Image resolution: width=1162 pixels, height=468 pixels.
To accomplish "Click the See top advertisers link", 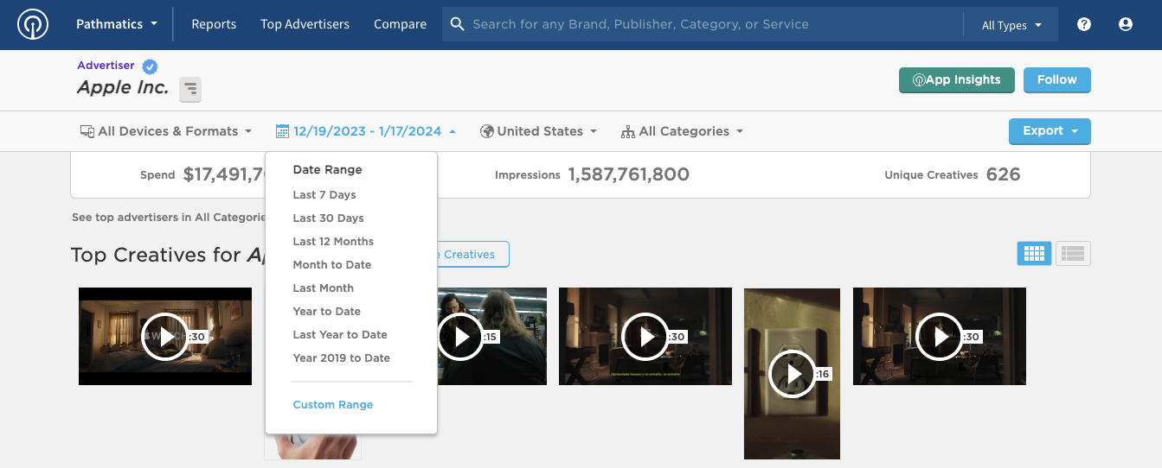I will click(x=168, y=218).
